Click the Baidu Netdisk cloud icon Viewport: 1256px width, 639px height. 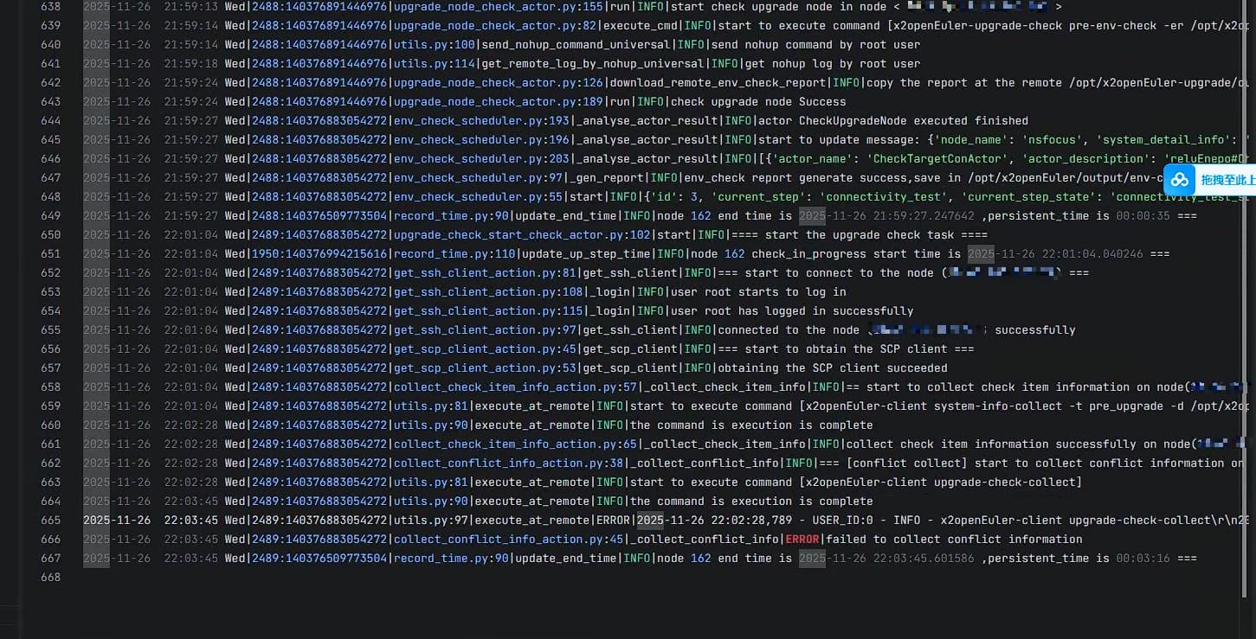pos(1180,180)
